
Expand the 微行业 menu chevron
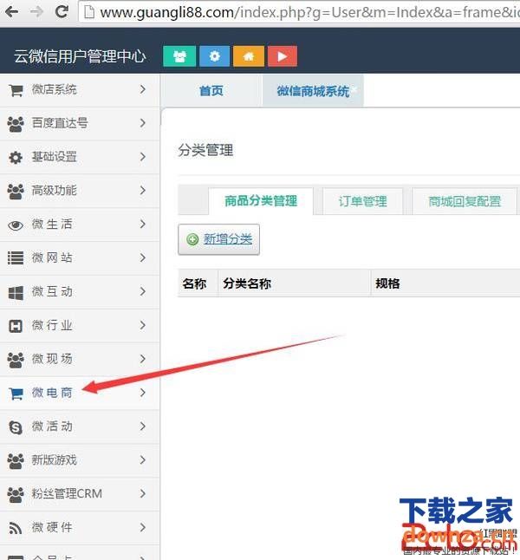coord(143,325)
